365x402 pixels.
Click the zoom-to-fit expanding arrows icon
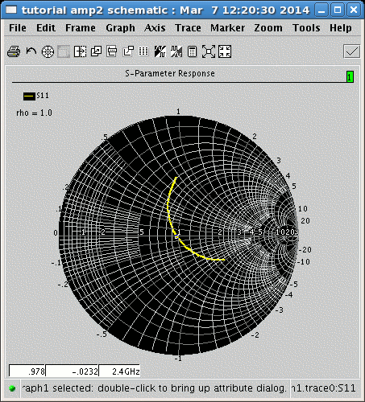(209, 51)
